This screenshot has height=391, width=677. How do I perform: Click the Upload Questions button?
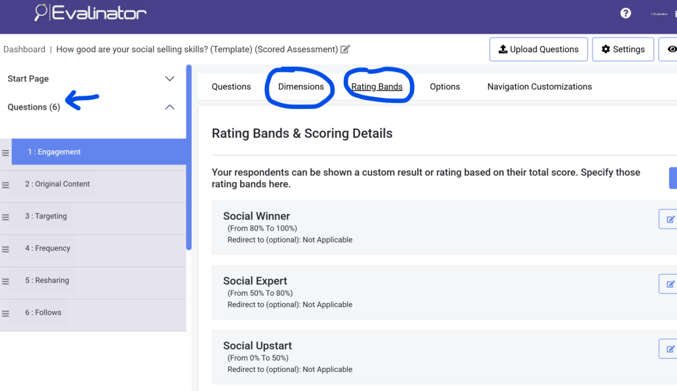point(538,49)
